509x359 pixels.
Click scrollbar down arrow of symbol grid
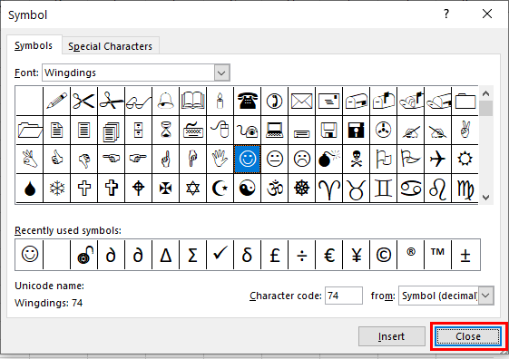click(485, 197)
